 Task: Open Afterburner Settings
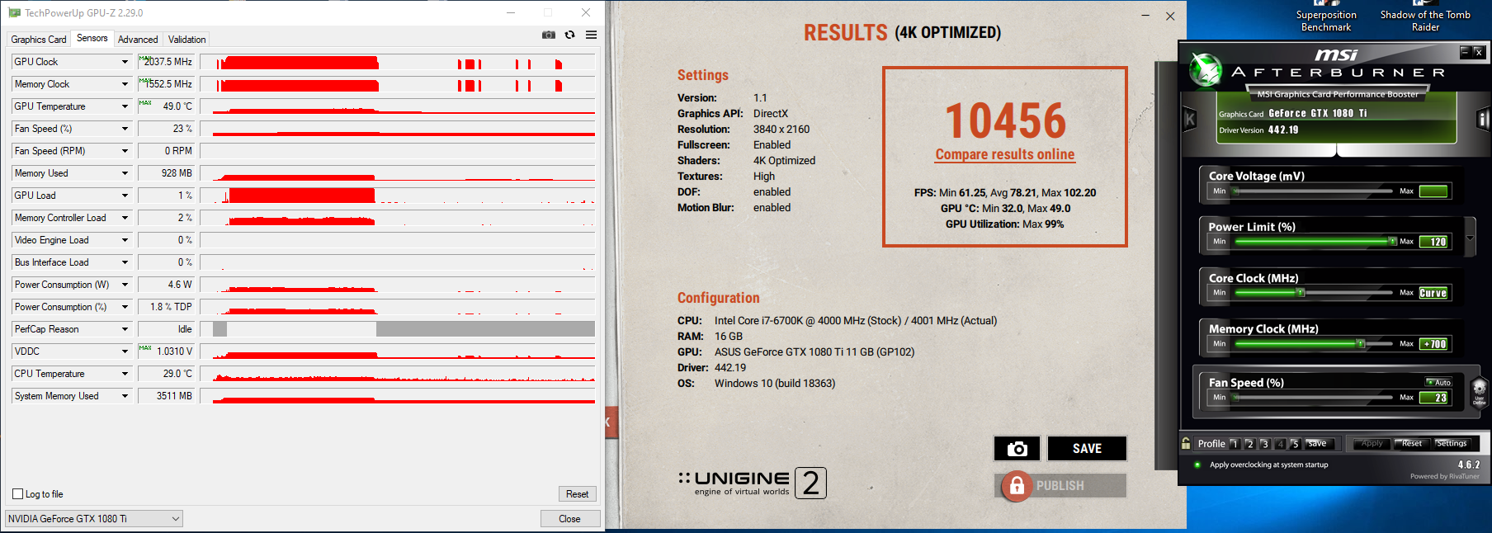(1452, 444)
